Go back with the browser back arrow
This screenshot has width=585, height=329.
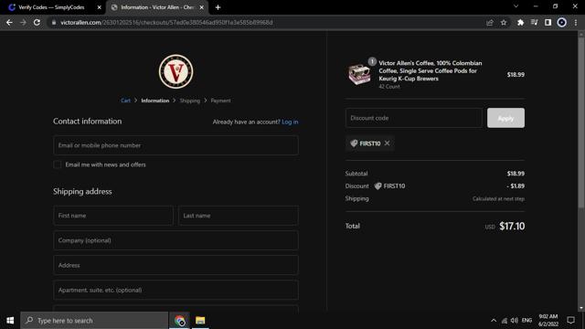point(9,22)
